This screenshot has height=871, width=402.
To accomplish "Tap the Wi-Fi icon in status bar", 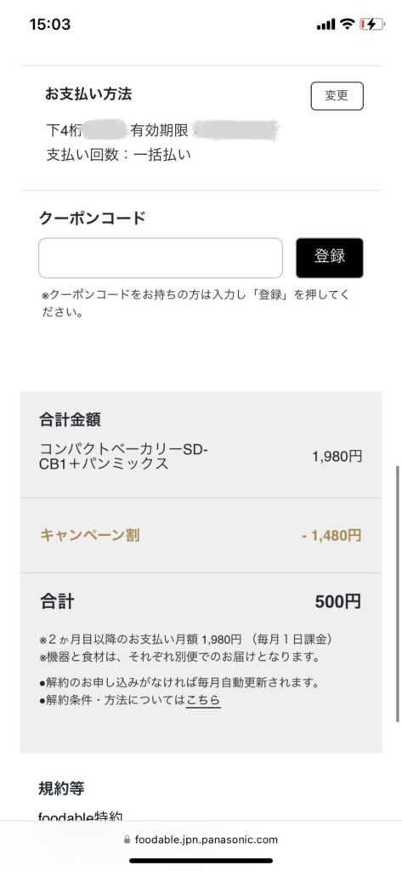I will (x=348, y=24).
